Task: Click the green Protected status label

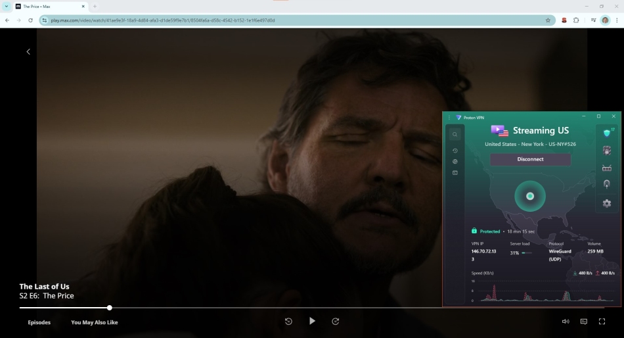Action: (490, 231)
